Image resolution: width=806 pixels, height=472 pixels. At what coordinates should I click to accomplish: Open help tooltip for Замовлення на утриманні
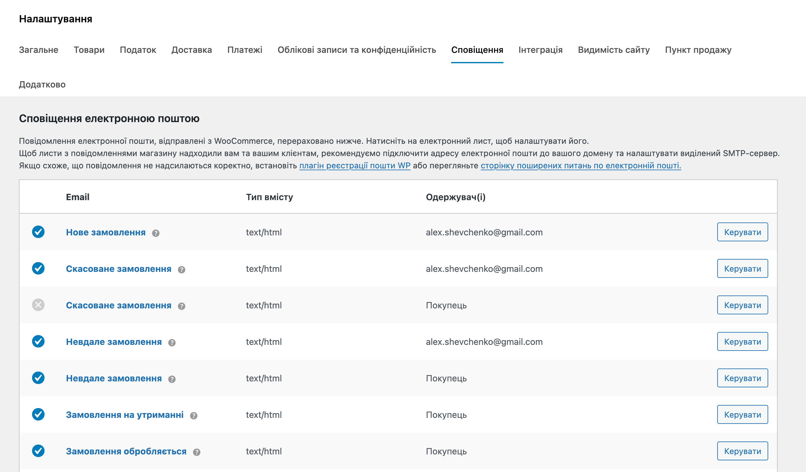194,415
